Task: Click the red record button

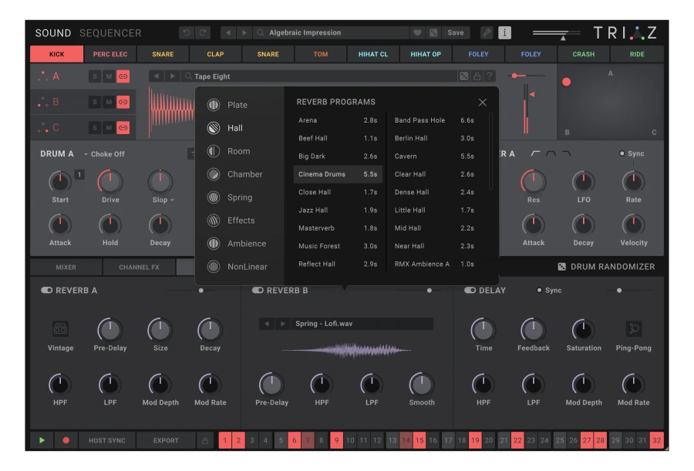Action: click(66, 441)
